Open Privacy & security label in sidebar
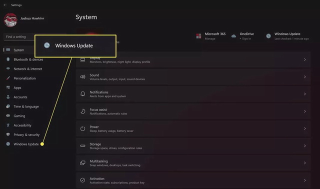 click(x=26, y=134)
